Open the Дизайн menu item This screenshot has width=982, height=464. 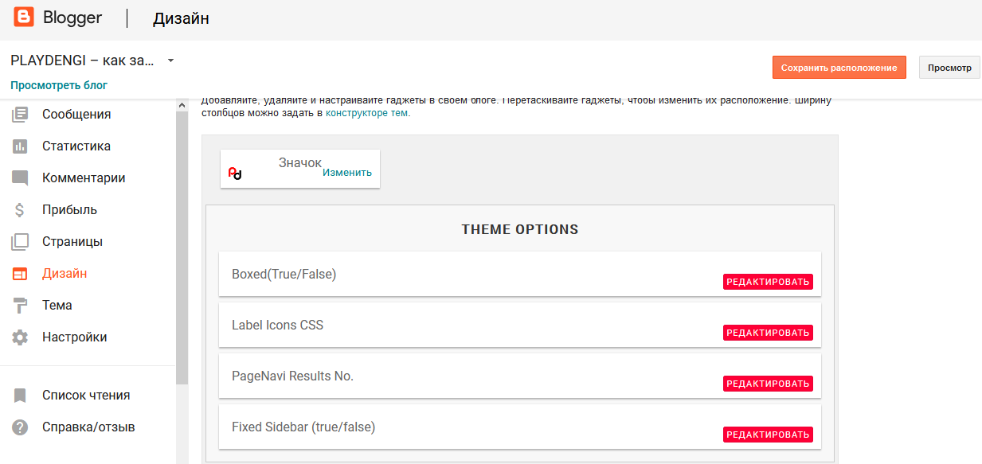pyautogui.click(x=65, y=274)
